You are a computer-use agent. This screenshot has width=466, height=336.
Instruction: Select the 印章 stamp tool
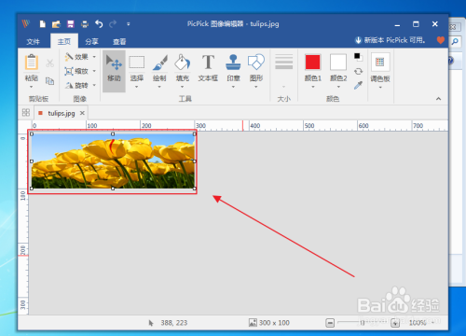233,67
